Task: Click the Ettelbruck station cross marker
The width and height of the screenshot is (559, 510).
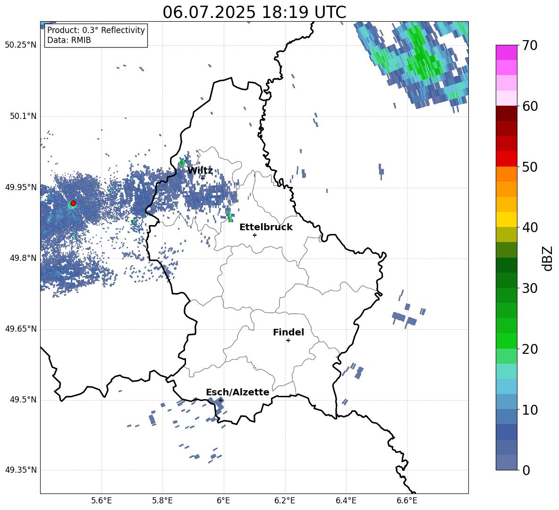Action: [x=254, y=235]
